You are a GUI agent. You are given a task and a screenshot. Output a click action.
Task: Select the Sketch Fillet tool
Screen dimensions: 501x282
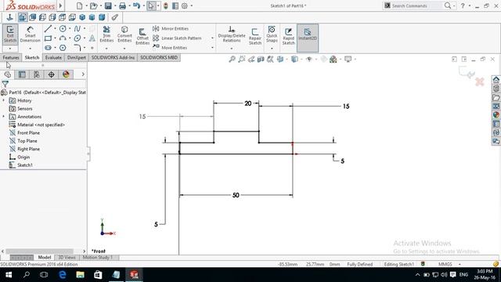(77, 48)
